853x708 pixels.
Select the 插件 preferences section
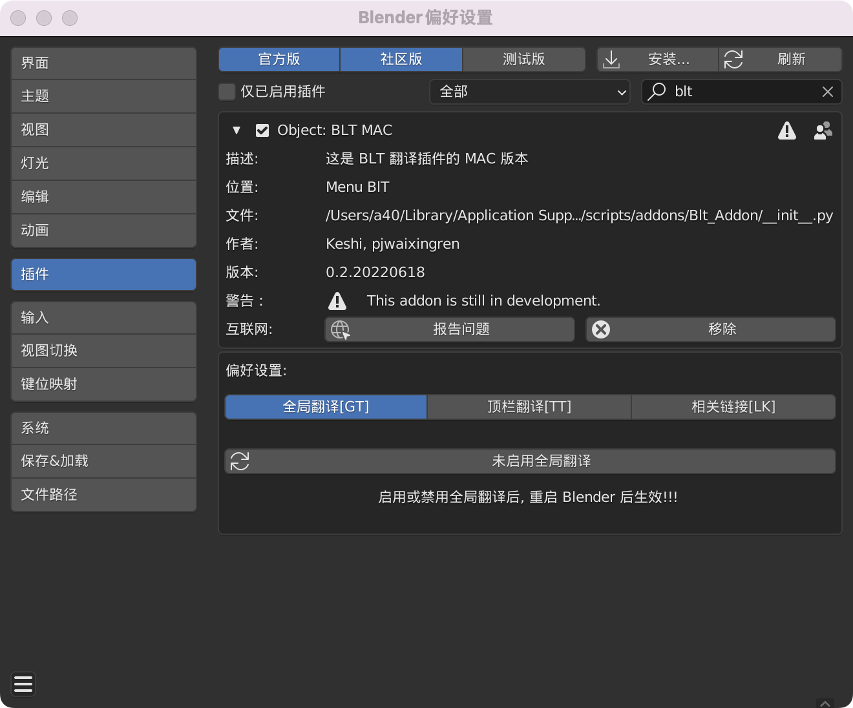coord(103,275)
